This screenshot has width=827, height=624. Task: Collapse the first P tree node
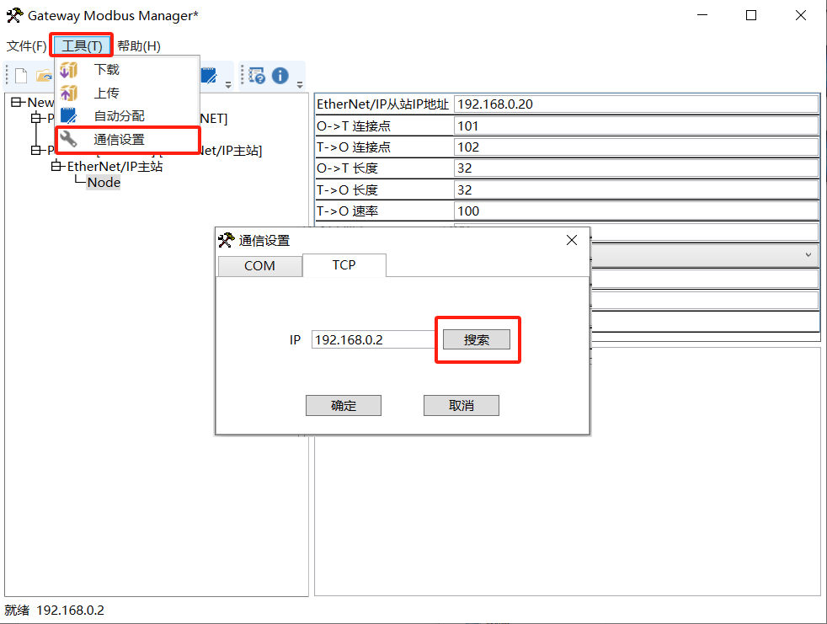36,118
